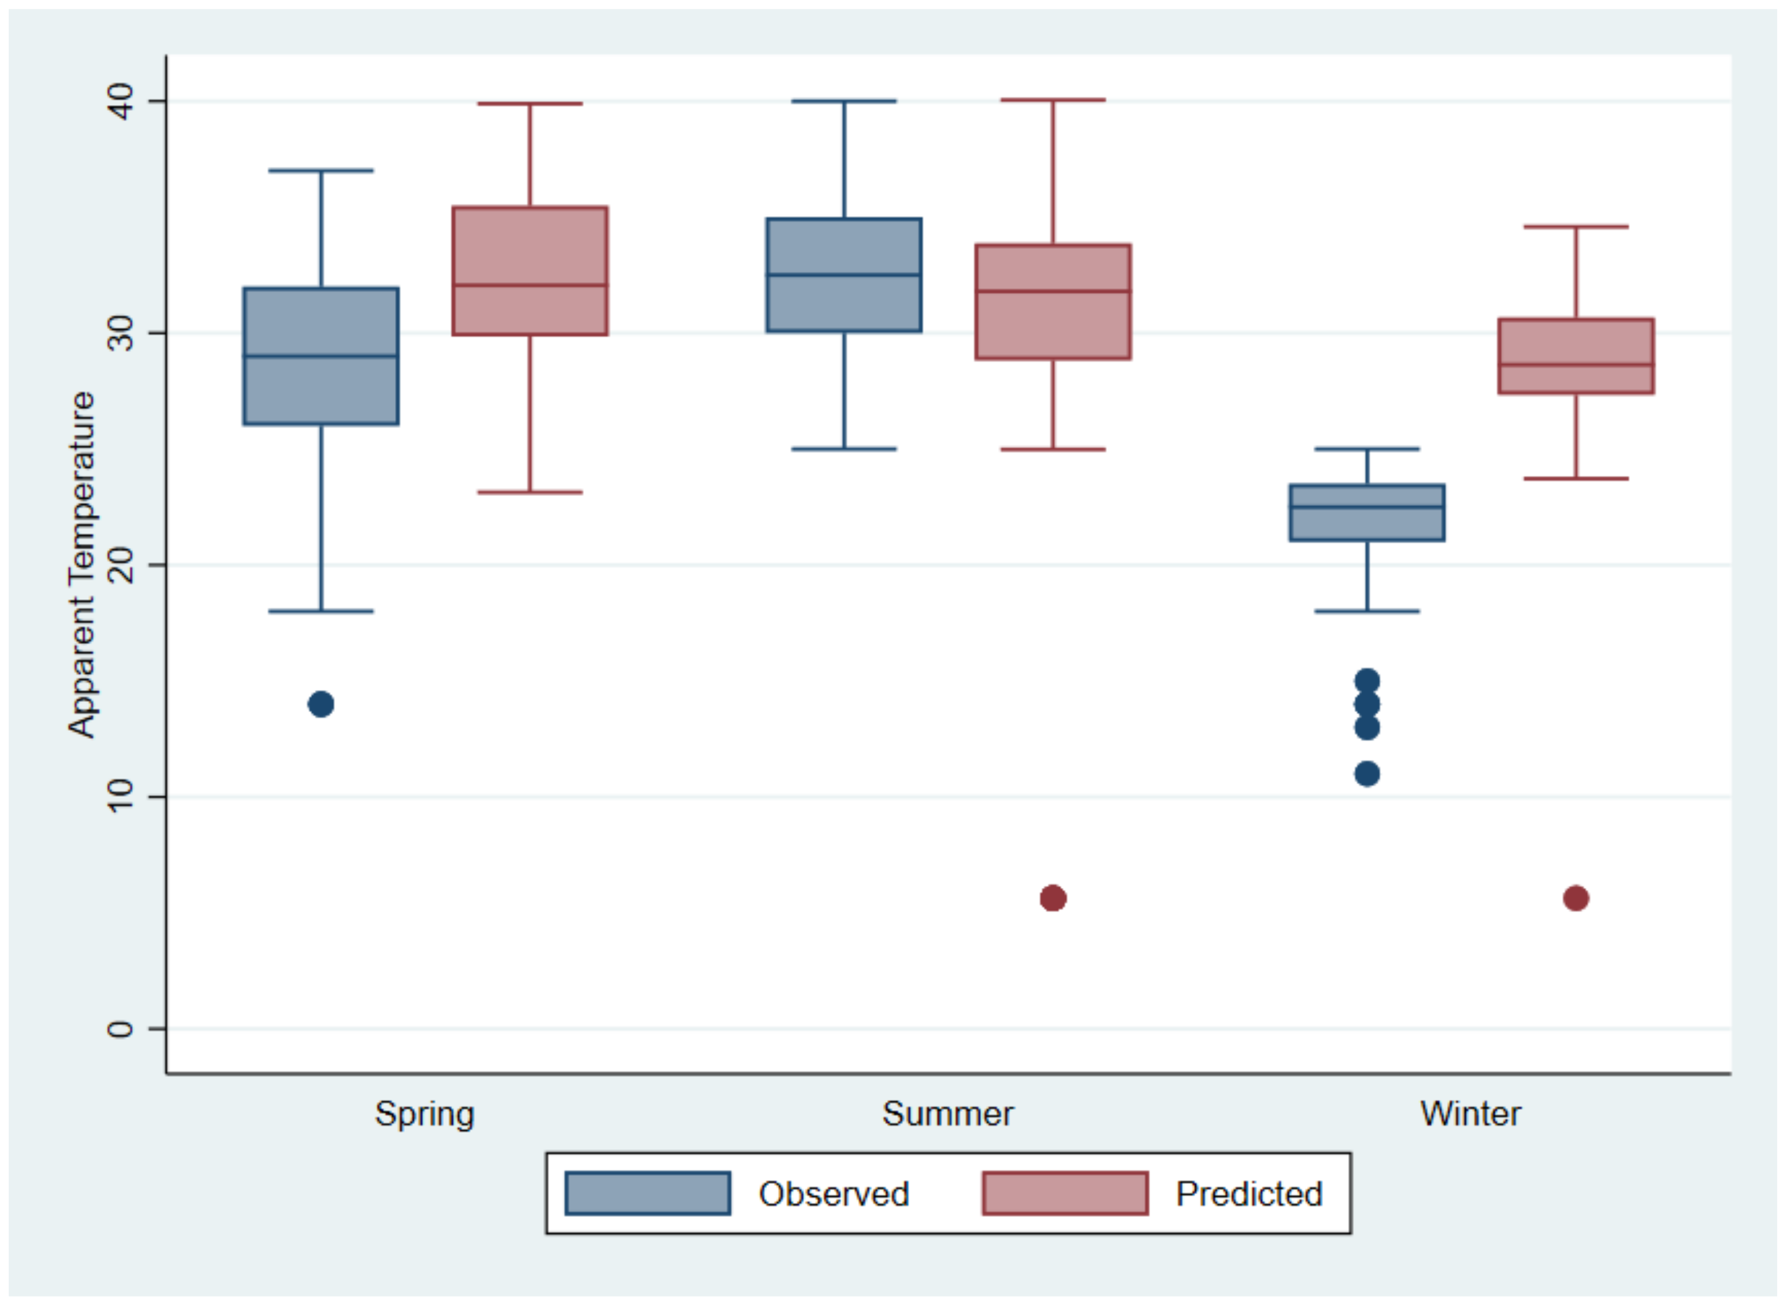Click the red Predicted legend swatch
This screenshot has height=1308, width=1787.
[x=1065, y=1193]
